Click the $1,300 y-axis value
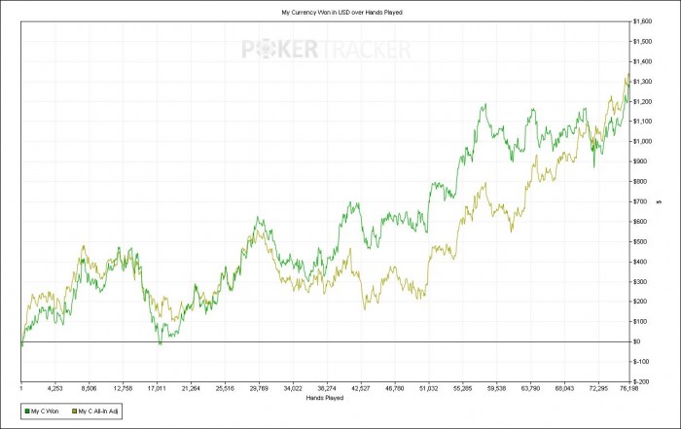The width and height of the screenshot is (681, 429). point(642,81)
